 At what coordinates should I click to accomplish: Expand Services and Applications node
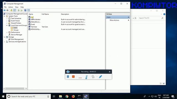[4, 42]
